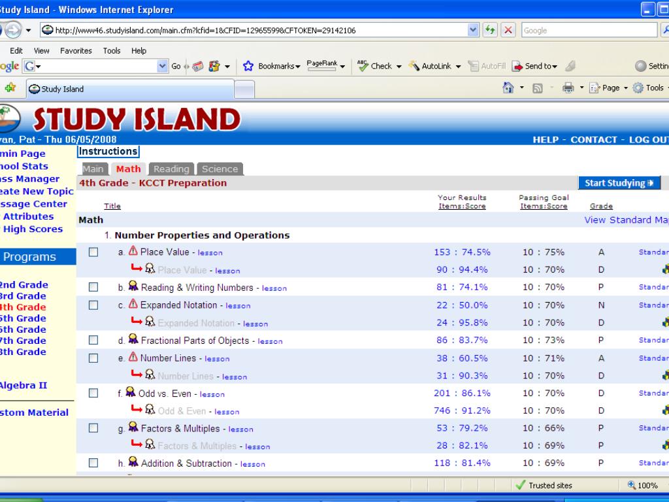The width and height of the screenshot is (669, 502).
Task: Click the AutoLink icon
Action: click(414, 66)
